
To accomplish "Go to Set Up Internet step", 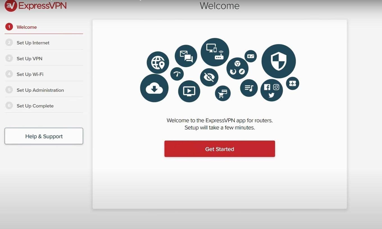I will coord(44,43).
